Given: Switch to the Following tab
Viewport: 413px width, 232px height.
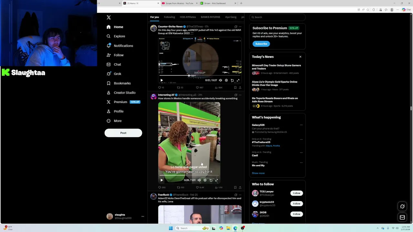Looking at the screenshot, I should tap(169, 17).
